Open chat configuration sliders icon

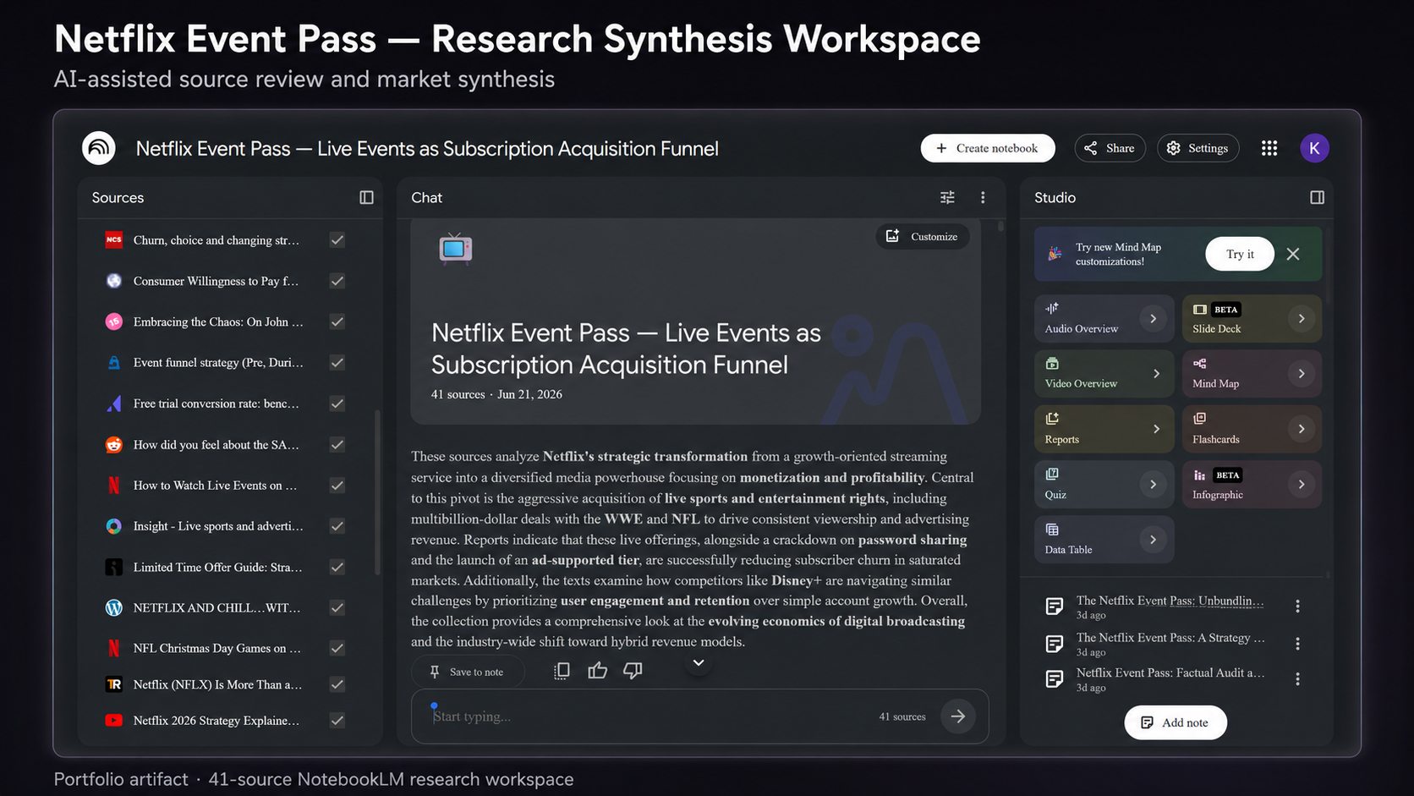coord(947,197)
